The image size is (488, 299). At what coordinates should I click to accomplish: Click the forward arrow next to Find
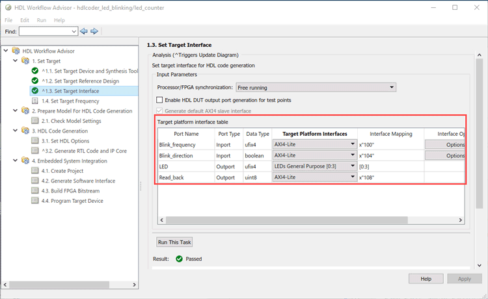pyautogui.click(x=94, y=31)
